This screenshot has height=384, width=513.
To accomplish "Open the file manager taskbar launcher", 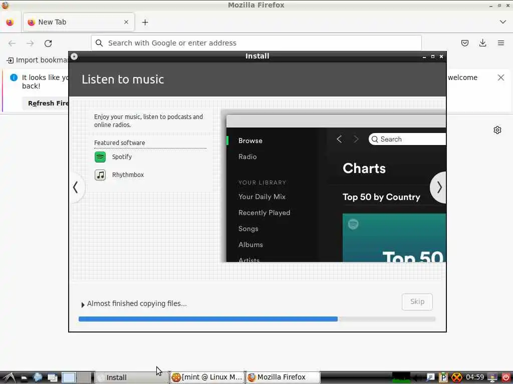I will [x=24, y=378].
